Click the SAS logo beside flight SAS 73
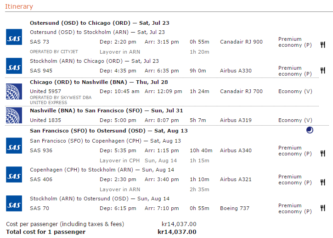This screenshot has width=333, height=238. (x=13, y=37)
